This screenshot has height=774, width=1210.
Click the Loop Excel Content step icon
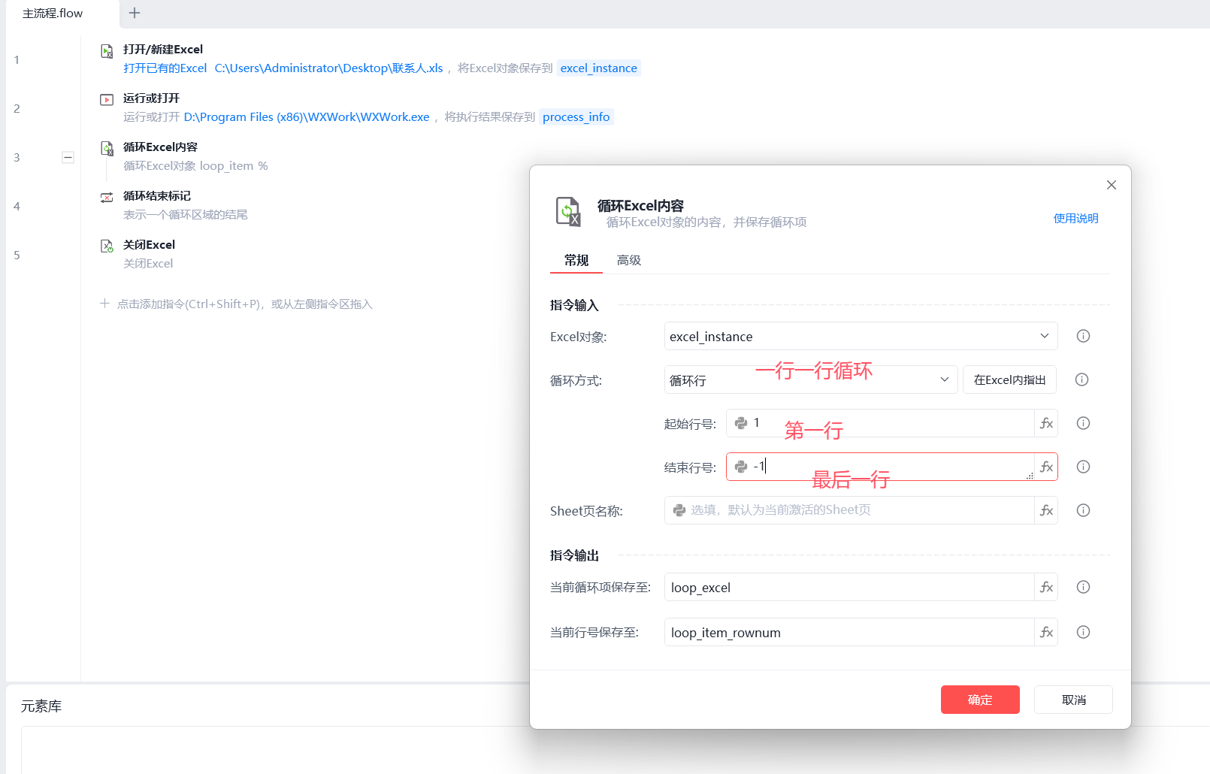107,149
